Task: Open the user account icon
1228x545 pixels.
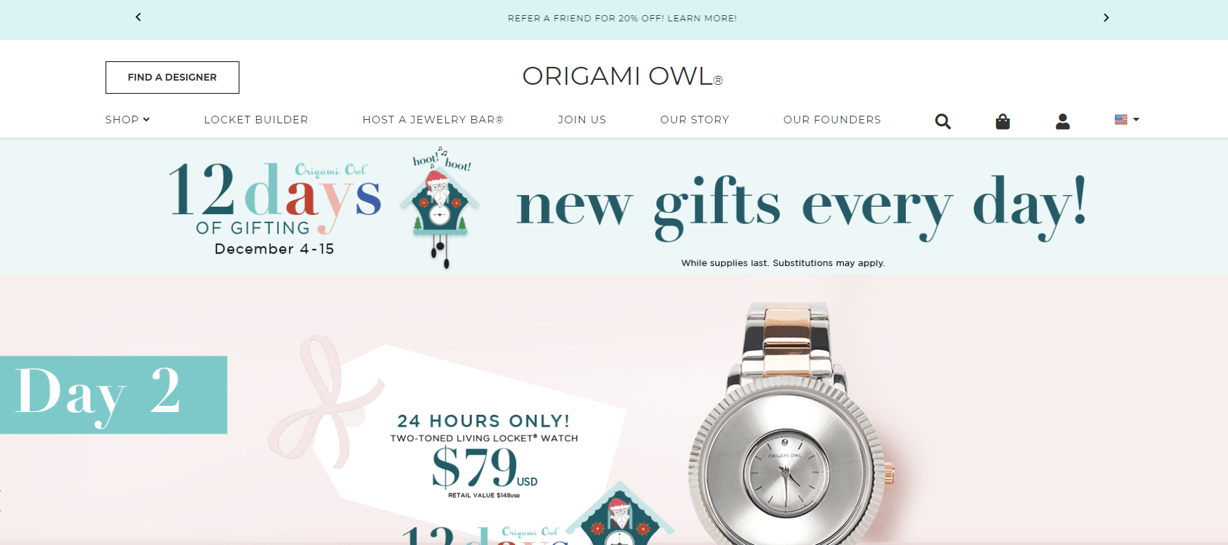Action: click(1062, 121)
